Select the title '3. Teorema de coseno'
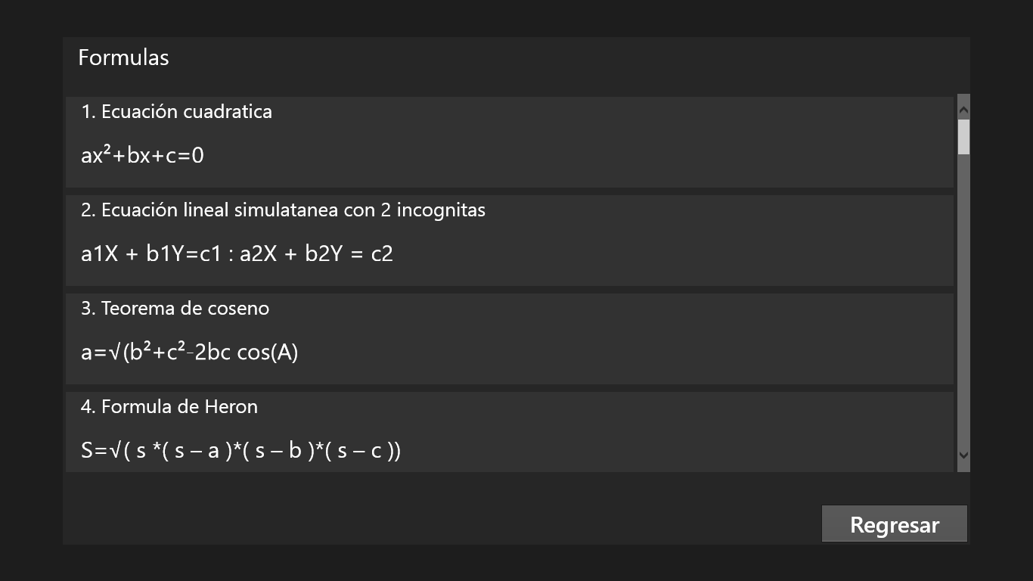Viewport: 1033px width, 581px height. pyautogui.click(x=175, y=308)
